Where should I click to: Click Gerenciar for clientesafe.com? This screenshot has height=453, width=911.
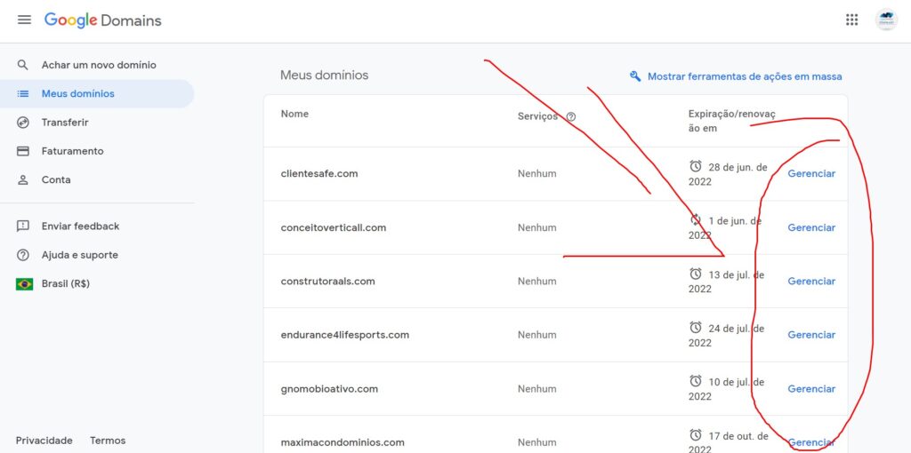pyautogui.click(x=811, y=173)
